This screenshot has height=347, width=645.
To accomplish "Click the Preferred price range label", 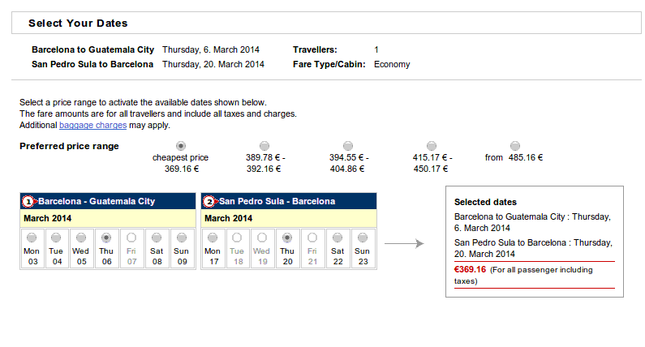I will (x=69, y=146).
